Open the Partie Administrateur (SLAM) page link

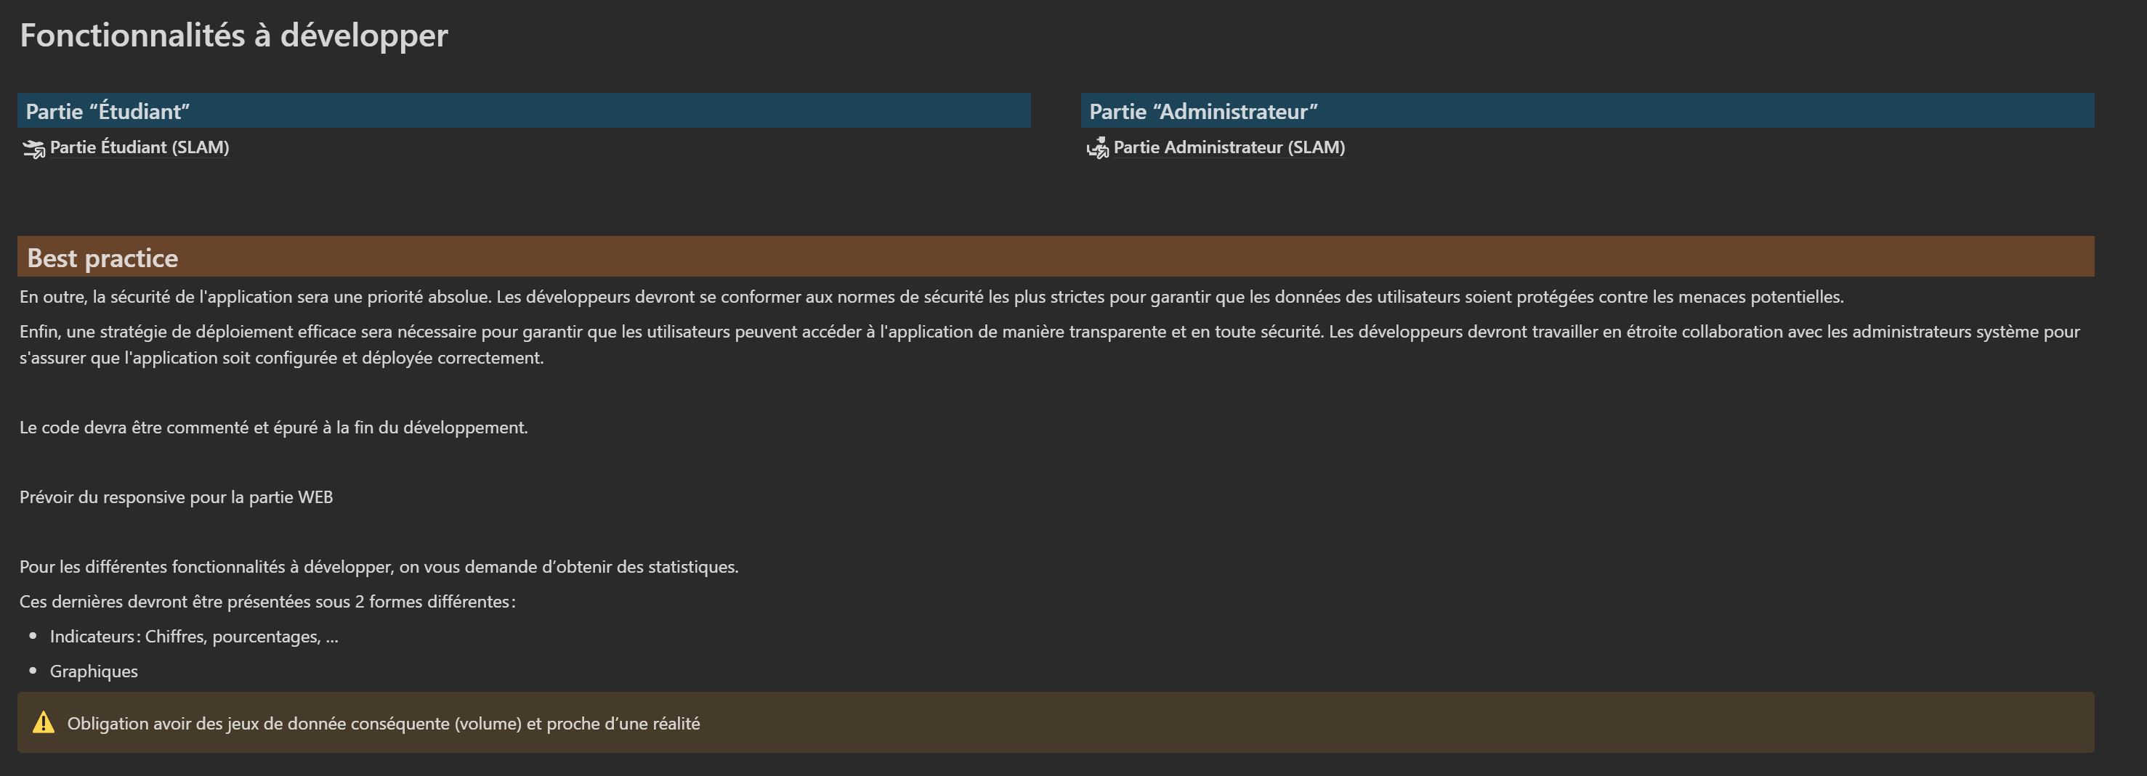[1229, 147]
